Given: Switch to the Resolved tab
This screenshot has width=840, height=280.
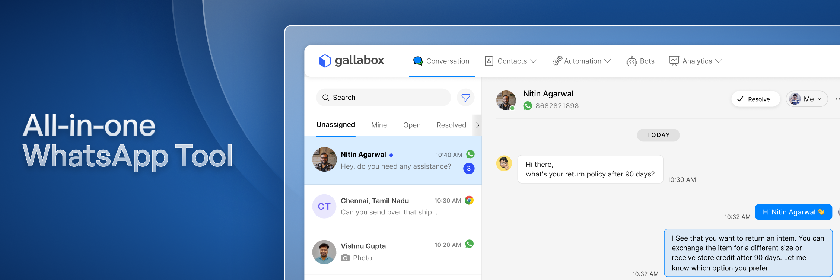Looking at the screenshot, I should (x=451, y=125).
